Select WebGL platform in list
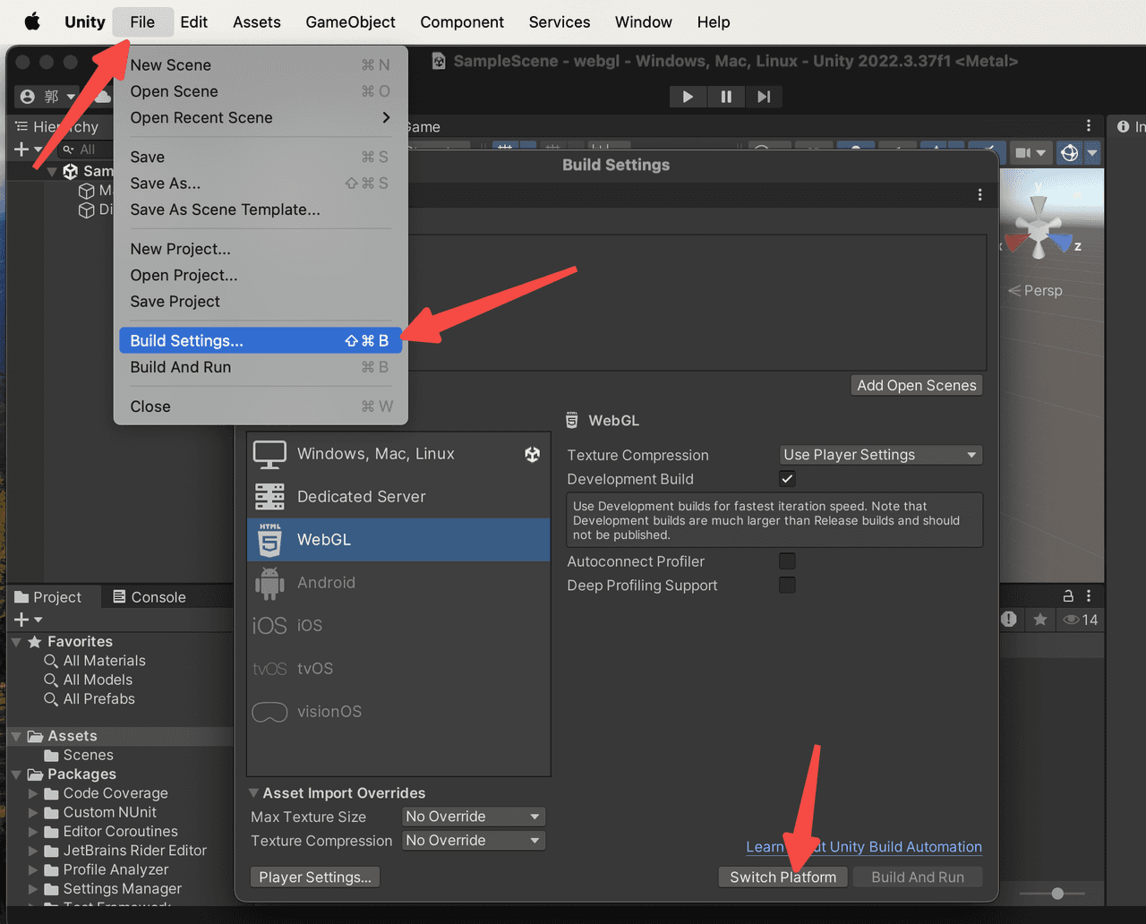 398,540
